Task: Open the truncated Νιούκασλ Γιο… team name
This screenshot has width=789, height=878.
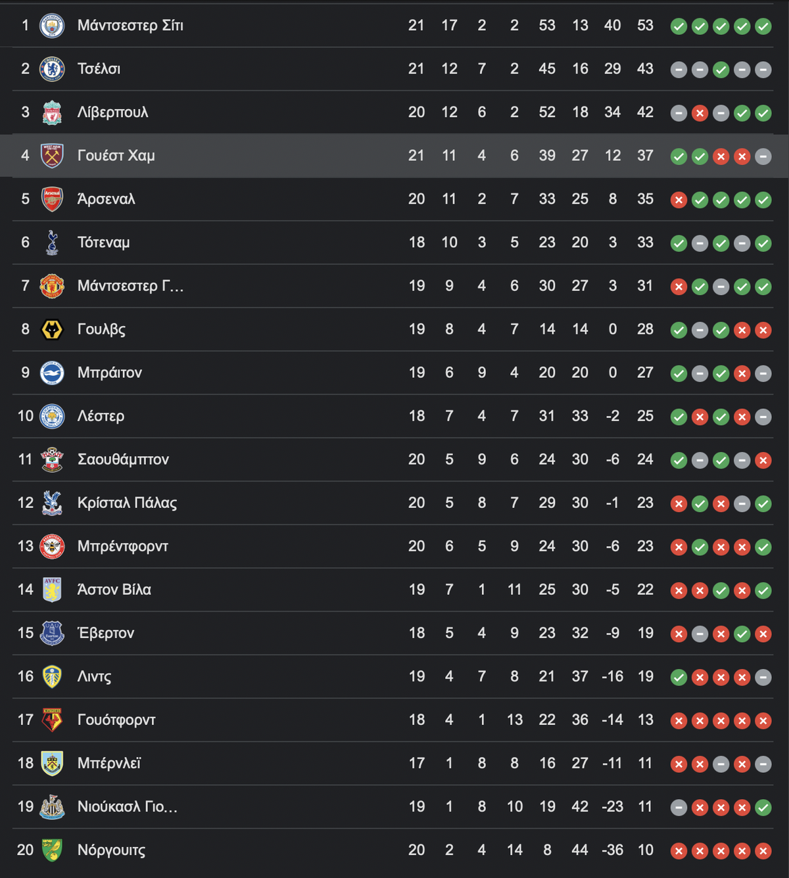Action: pos(128,806)
